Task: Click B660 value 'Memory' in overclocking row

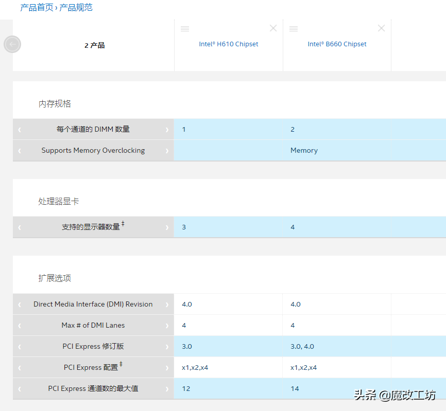Action: (x=304, y=150)
